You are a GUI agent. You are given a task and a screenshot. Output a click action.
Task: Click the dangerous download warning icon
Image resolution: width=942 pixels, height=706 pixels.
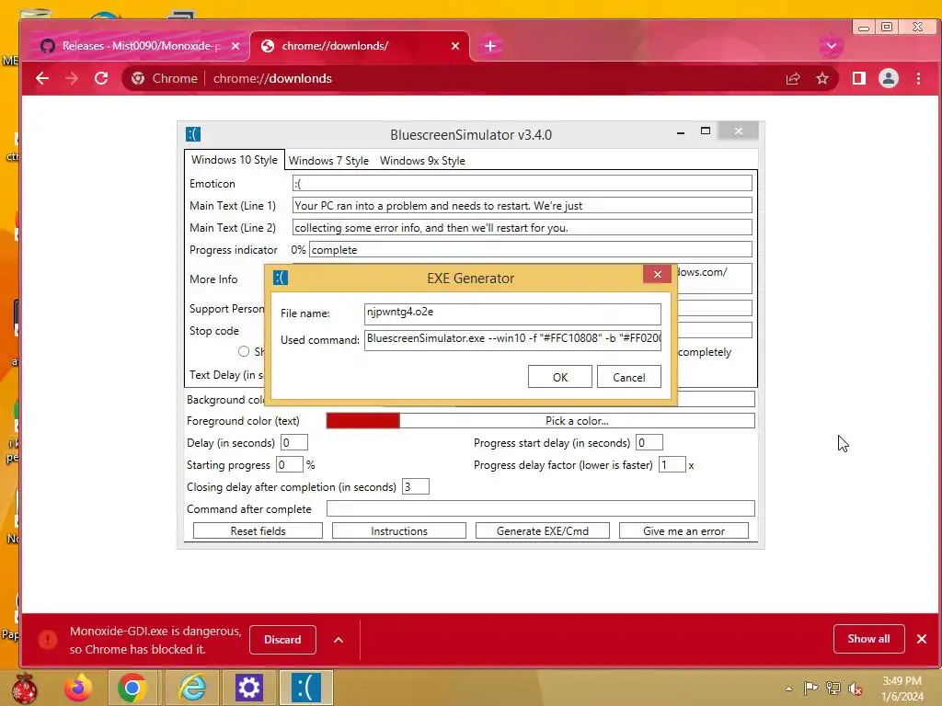(x=48, y=640)
